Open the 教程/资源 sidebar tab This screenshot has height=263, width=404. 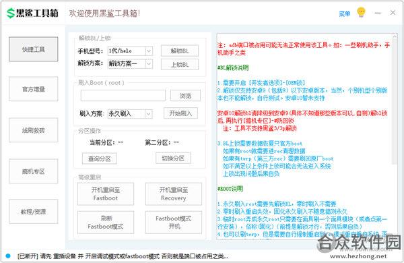click(34, 212)
